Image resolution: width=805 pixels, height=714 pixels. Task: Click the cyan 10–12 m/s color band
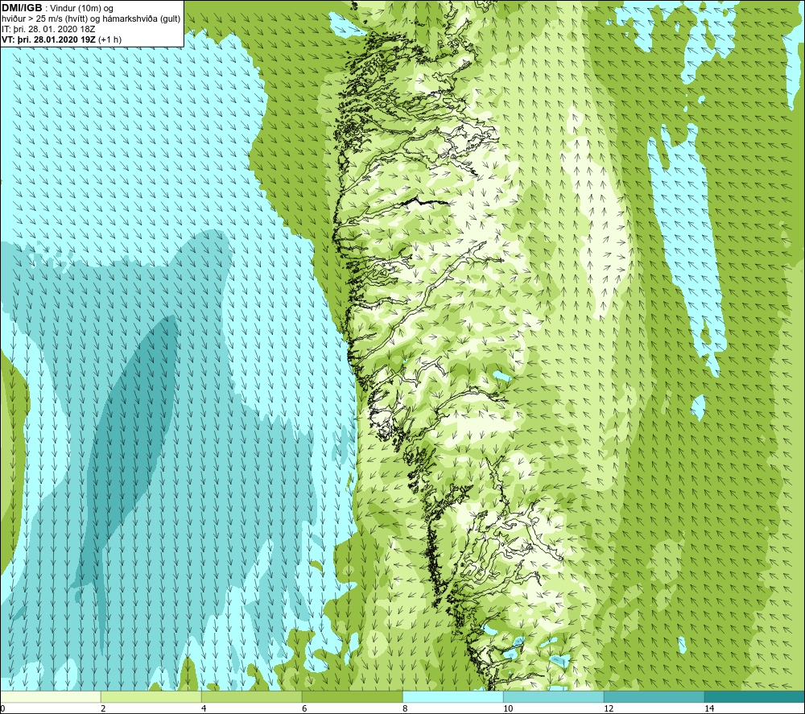(x=554, y=696)
